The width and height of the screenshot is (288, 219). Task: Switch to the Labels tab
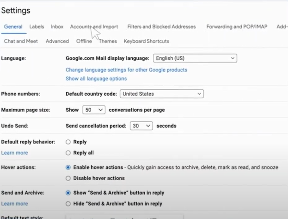37,27
